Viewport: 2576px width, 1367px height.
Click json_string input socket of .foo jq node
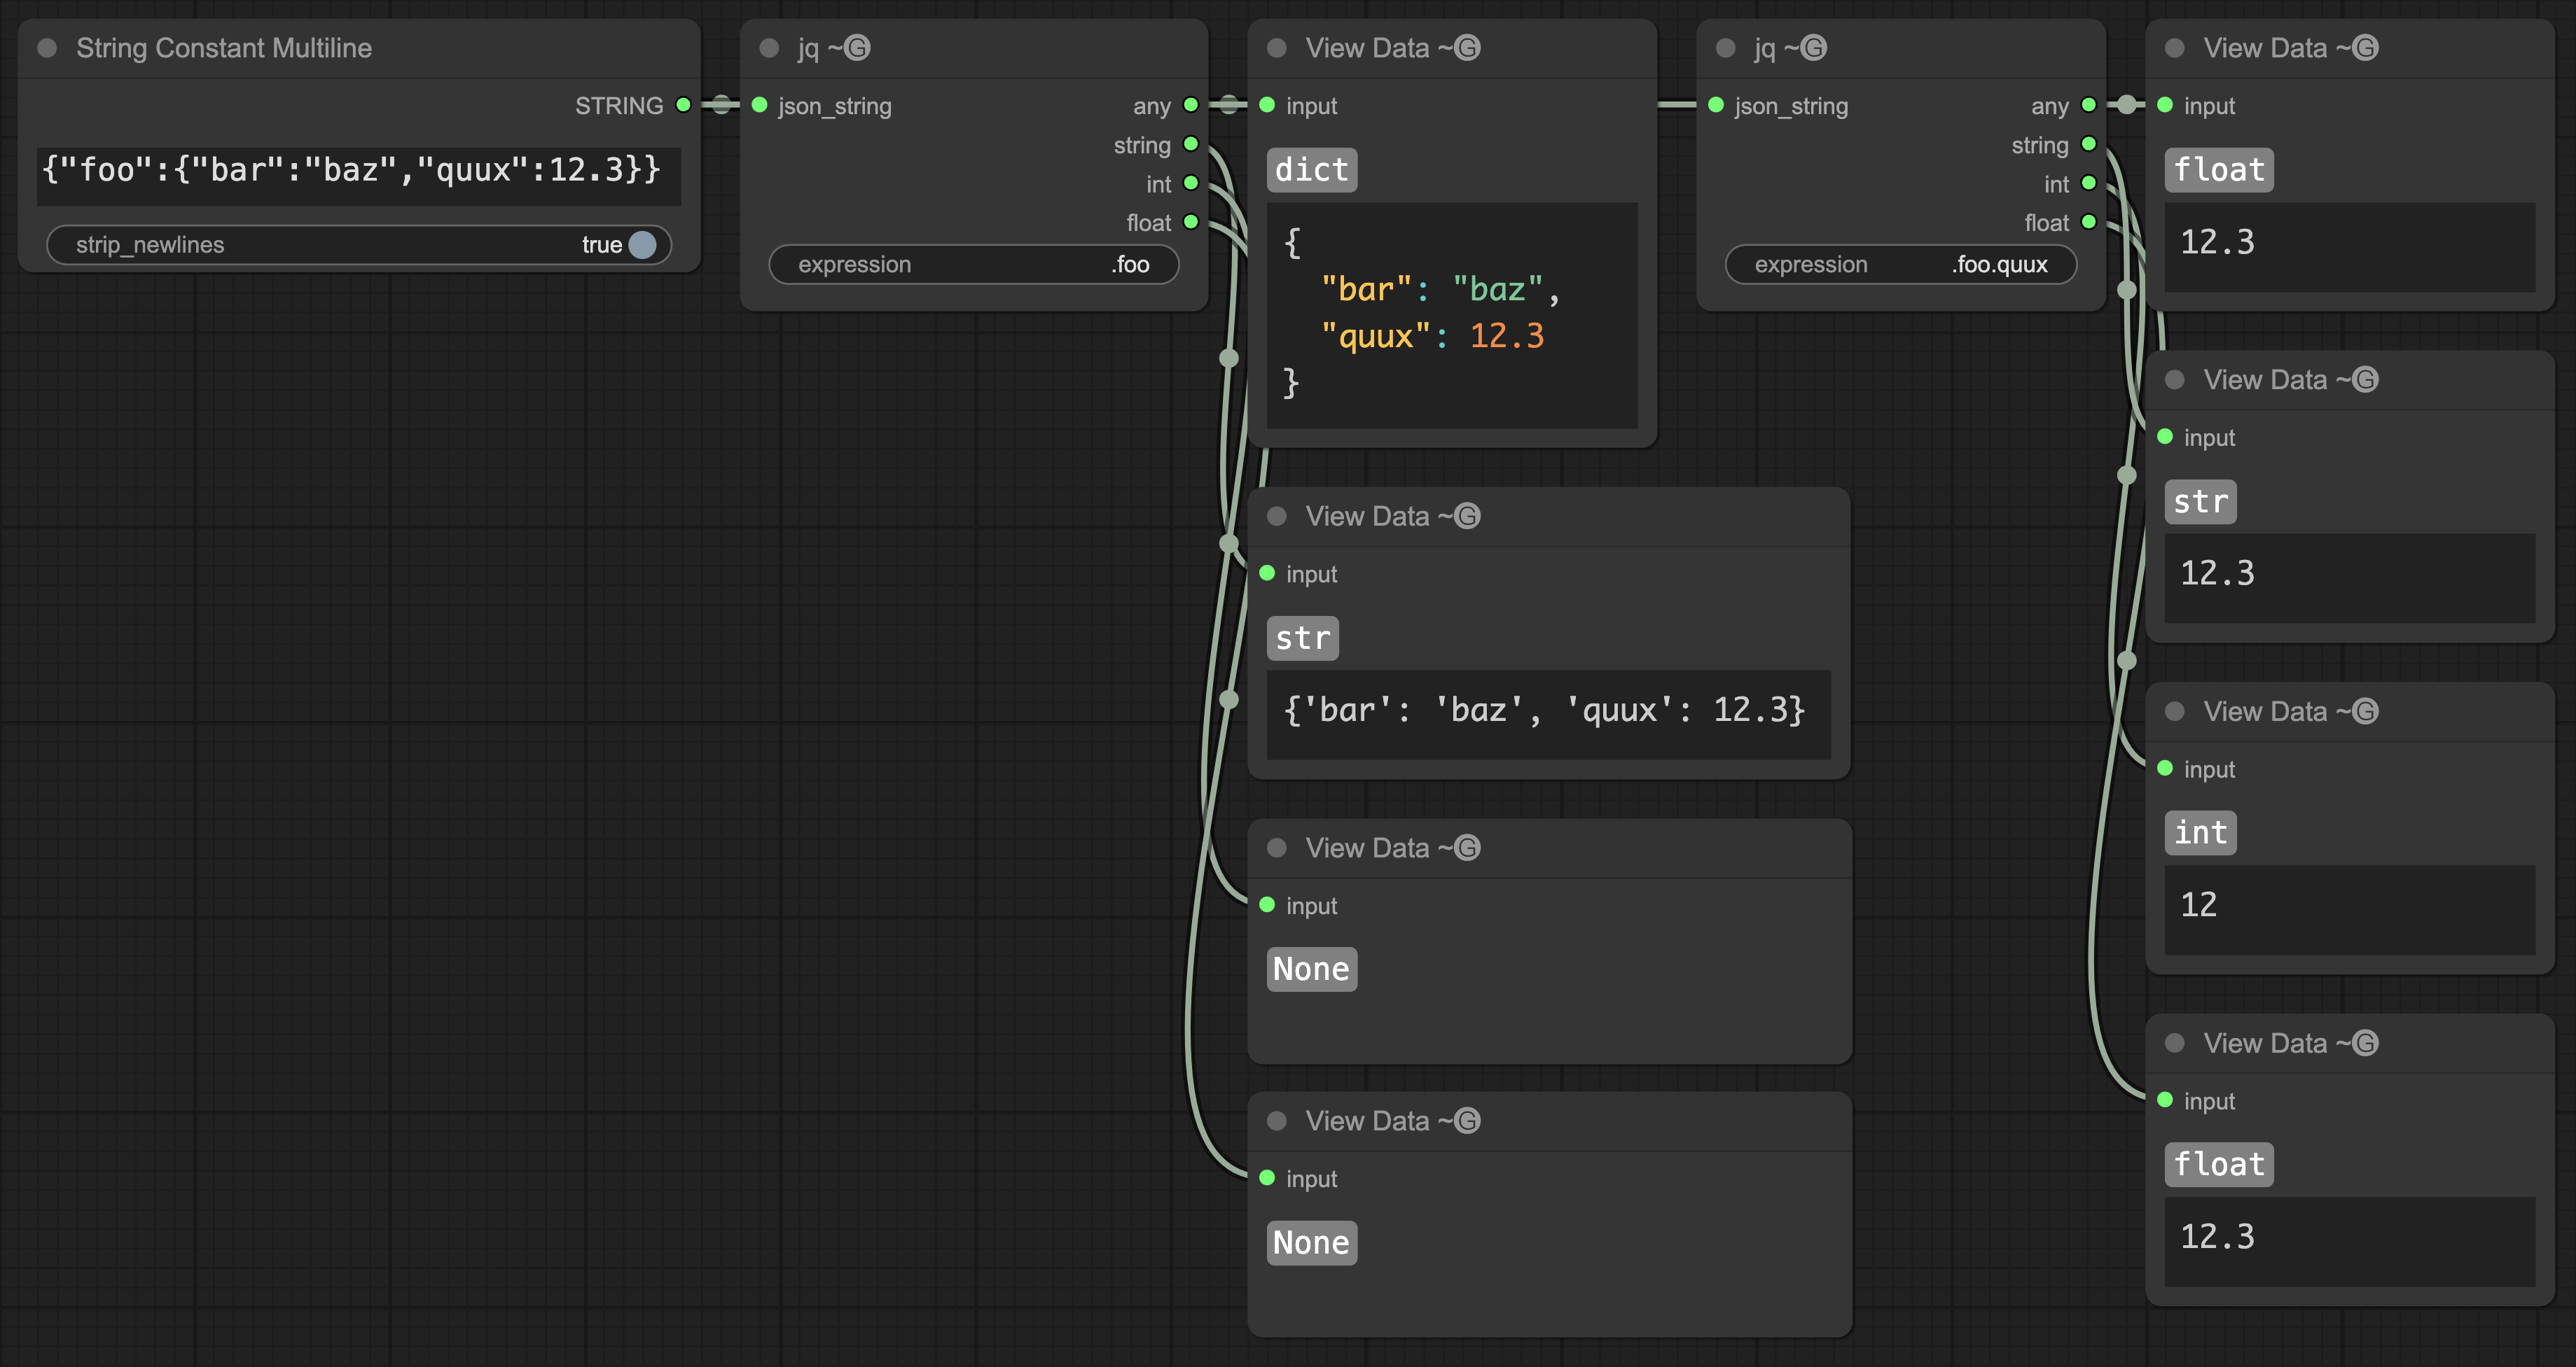[759, 105]
